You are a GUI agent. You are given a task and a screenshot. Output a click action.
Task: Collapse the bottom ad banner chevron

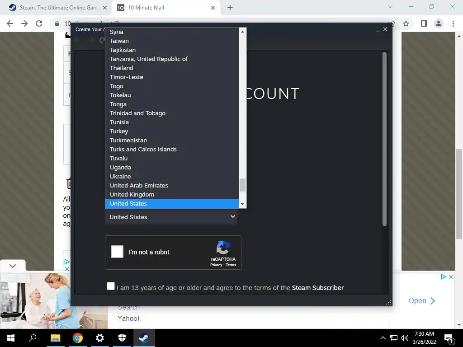(x=13, y=266)
